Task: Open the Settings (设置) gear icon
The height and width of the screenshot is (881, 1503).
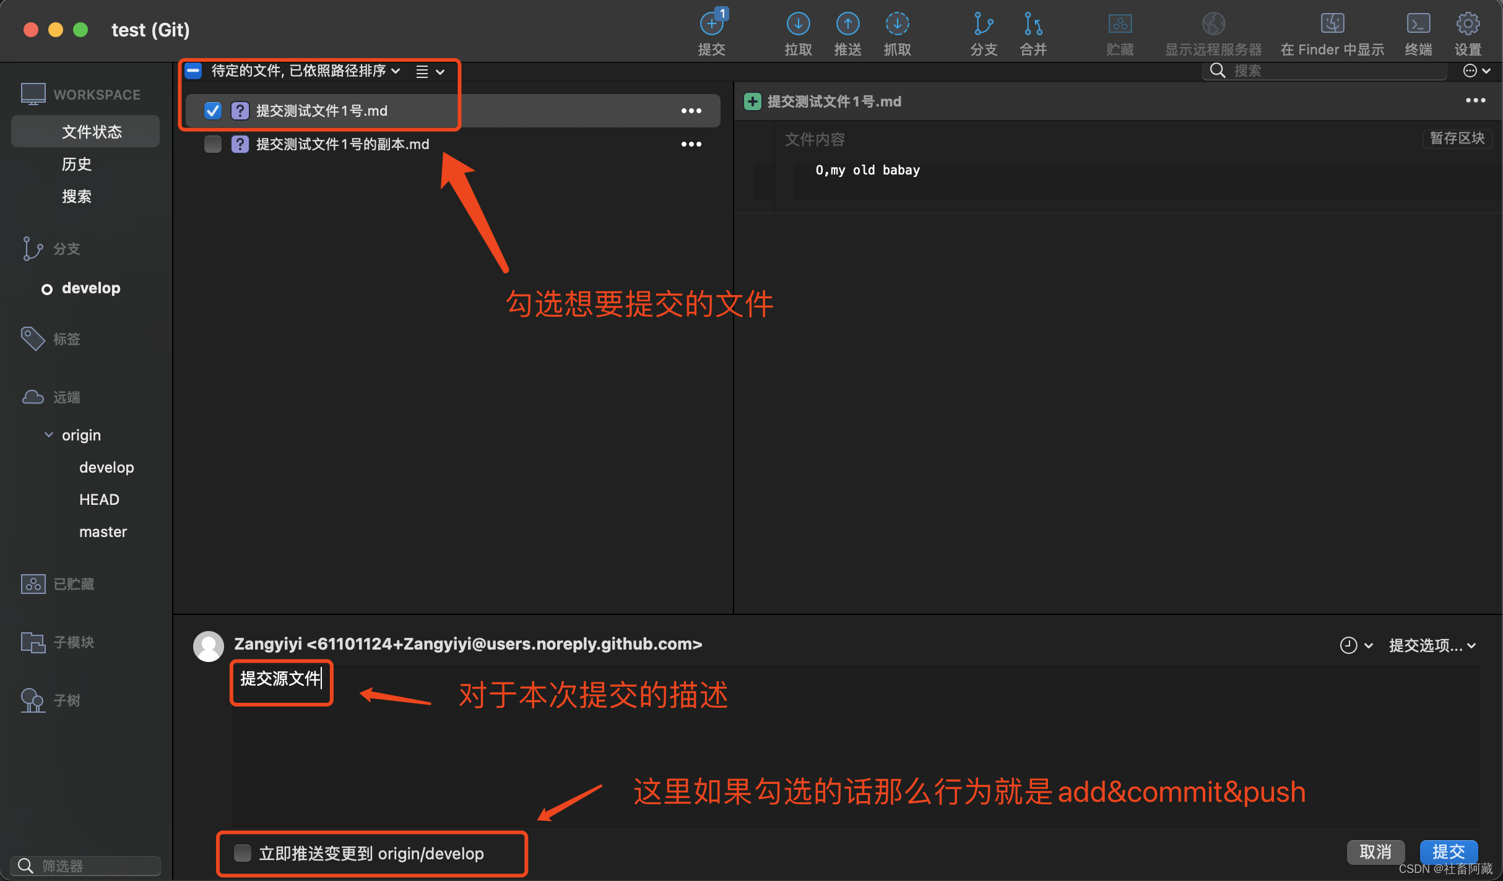Action: click(1468, 25)
